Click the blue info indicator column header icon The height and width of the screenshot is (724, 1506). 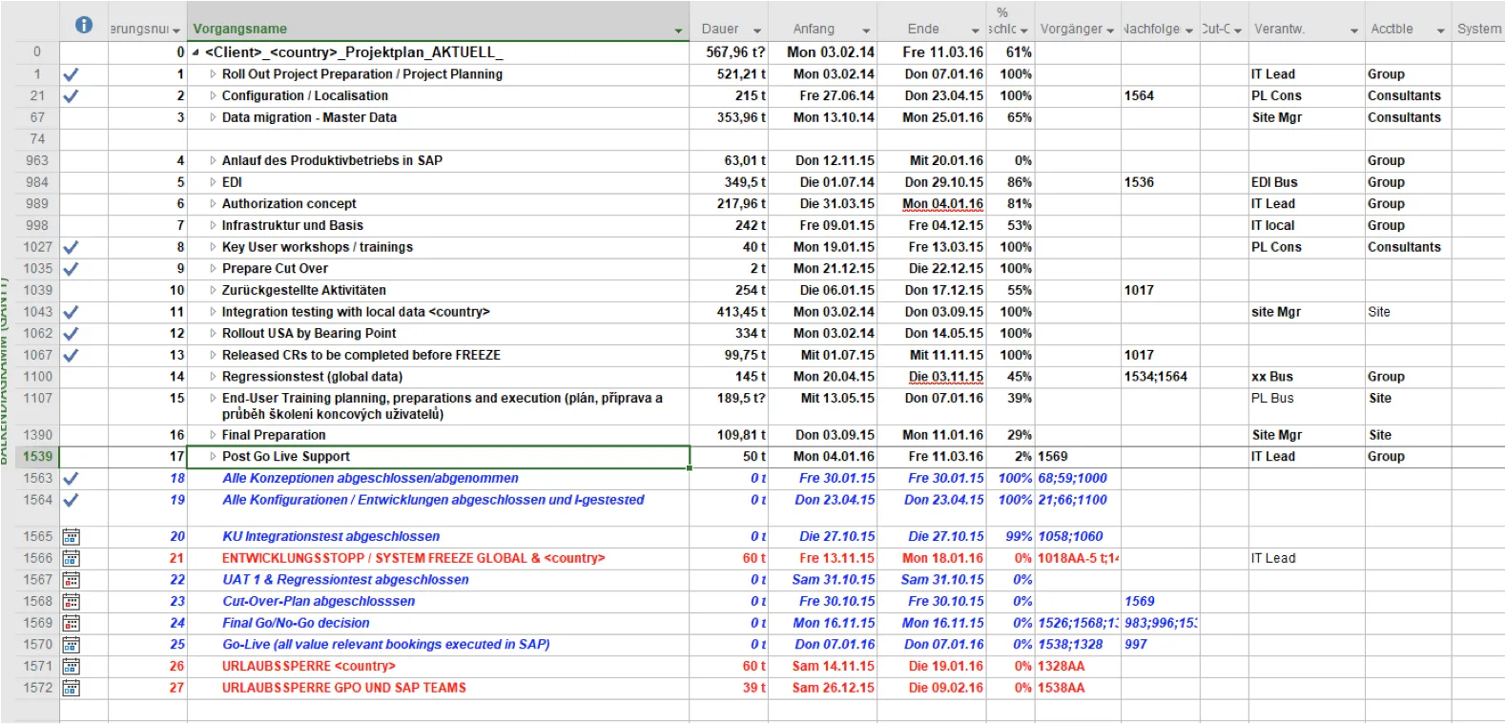click(x=84, y=26)
